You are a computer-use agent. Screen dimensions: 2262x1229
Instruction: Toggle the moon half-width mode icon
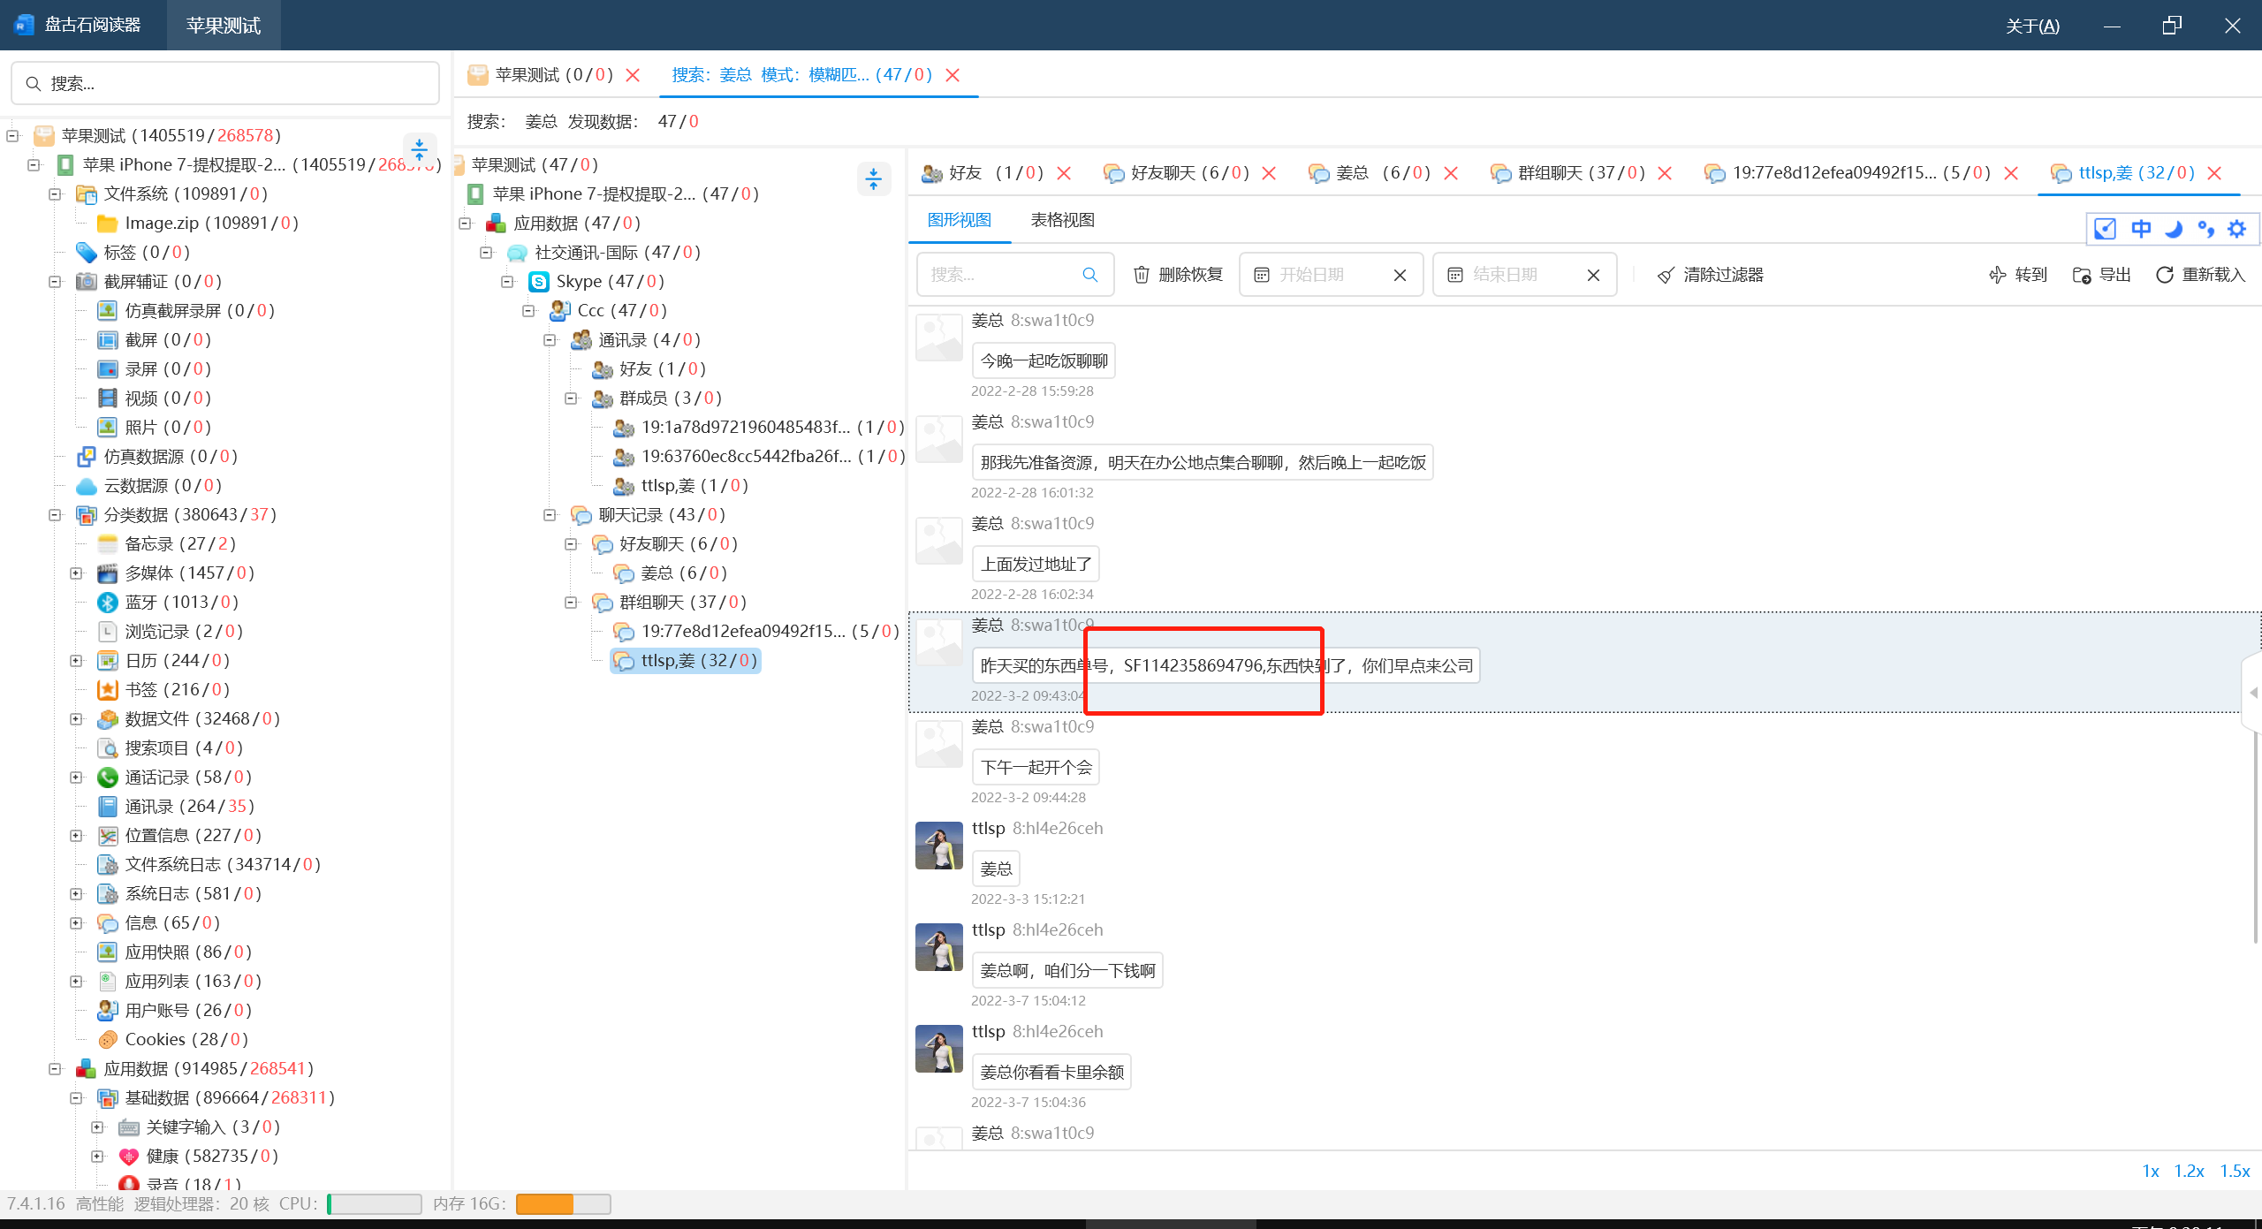[x=2174, y=230]
